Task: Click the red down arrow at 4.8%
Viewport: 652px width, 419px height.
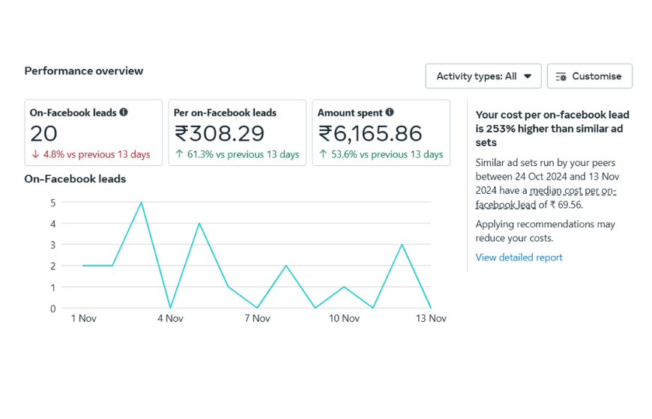Action: [34, 155]
